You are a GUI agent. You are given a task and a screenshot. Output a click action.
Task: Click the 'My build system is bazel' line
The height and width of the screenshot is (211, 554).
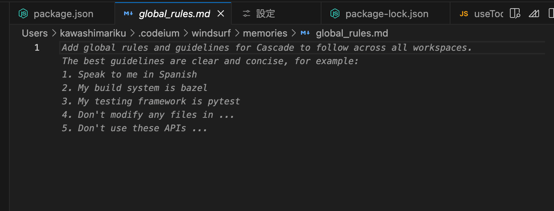(x=142, y=88)
